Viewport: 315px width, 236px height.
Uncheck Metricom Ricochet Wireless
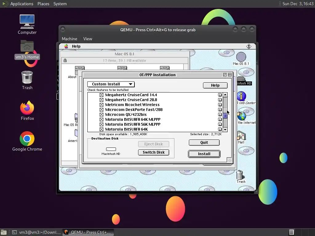pyautogui.click(x=102, y=105)
